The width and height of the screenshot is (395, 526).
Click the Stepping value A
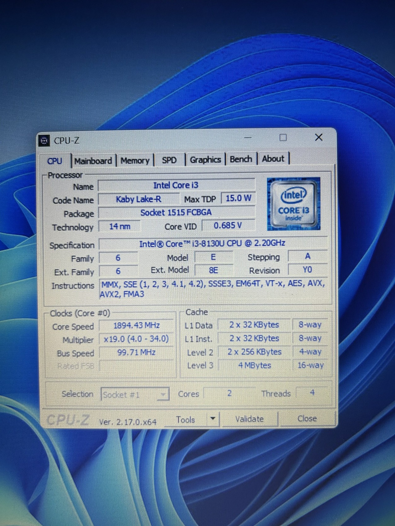click(x=308, y=256)
